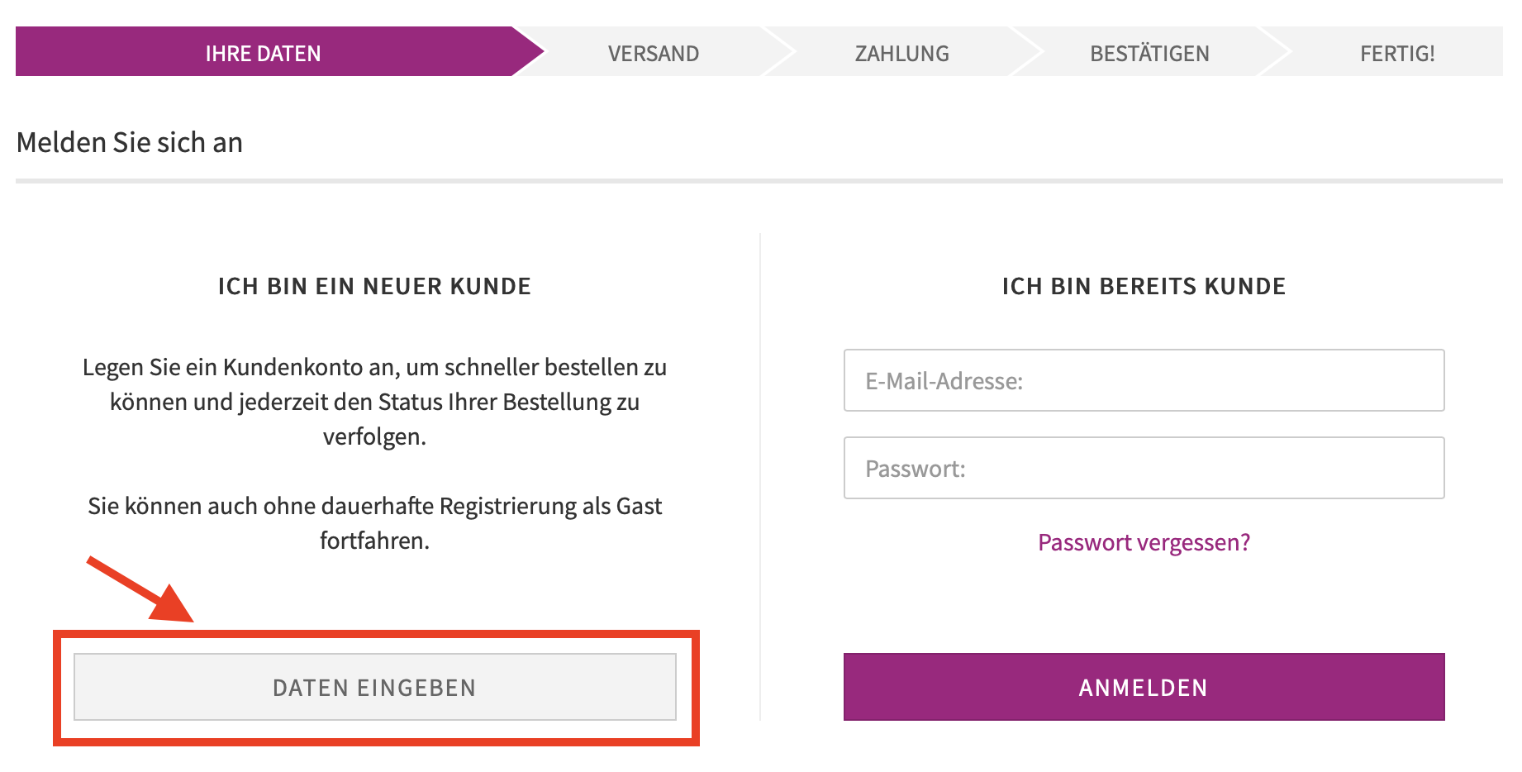Click the purple arrow tip of IHRE DATEN
Viewport: 1522px width, 772px height.
527,52
